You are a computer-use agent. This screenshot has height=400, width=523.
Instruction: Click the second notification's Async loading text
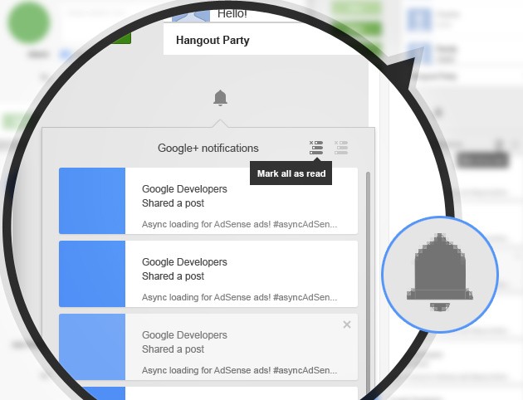239,297
